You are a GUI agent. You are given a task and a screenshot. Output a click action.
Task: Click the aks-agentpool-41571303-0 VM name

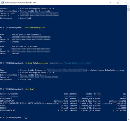tap(55, 103)
